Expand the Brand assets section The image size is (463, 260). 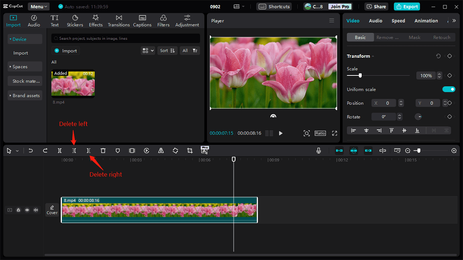pos(25,95)
